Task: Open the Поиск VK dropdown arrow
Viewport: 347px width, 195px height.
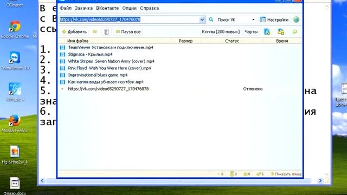Action: 253,19
